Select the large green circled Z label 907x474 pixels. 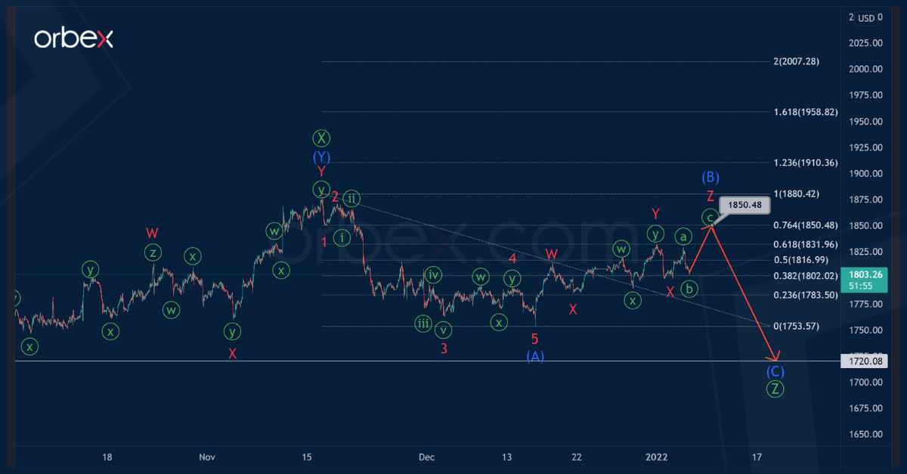775,389
